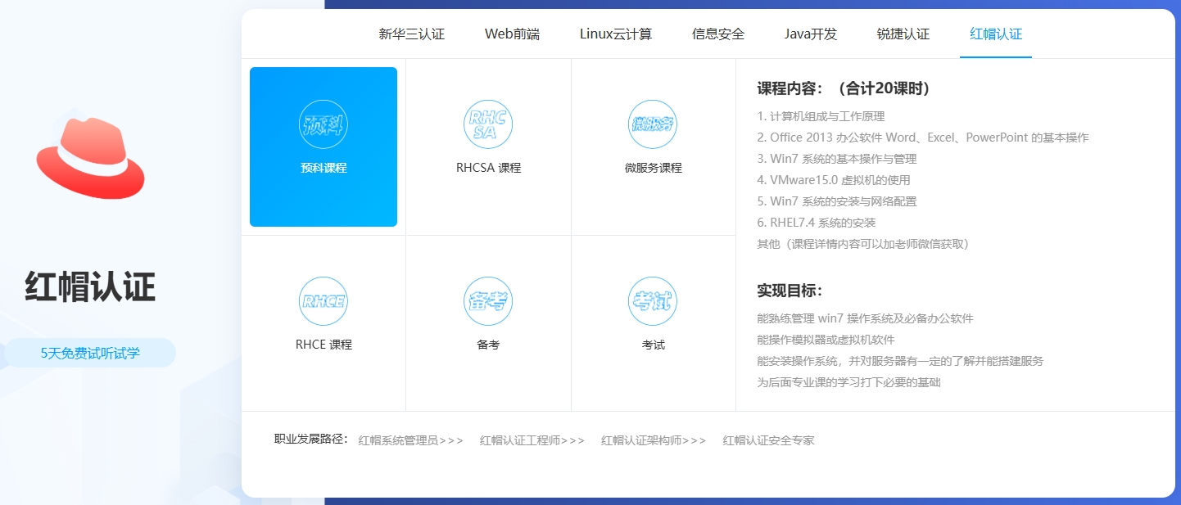
Task: Select the 预科 circular course icon
Action: (324, 124)
